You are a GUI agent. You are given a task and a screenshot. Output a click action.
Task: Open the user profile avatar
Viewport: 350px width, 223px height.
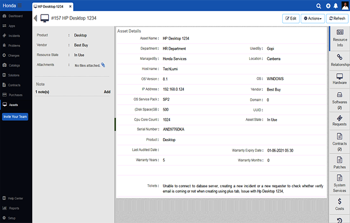(x=345, y=6)
